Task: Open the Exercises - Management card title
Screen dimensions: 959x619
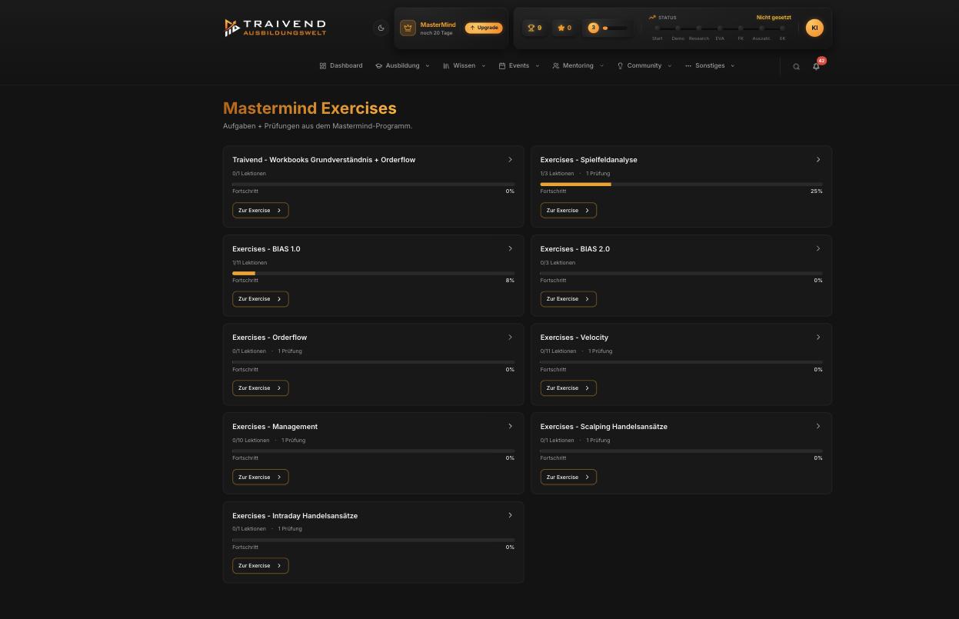Action: [x=275, y=426]
